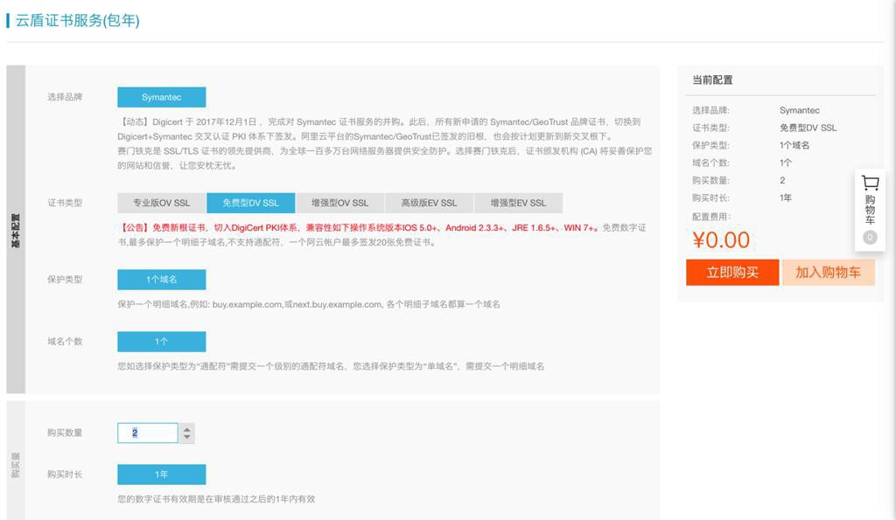Increase purchase quantity with up arrow
The image size is (896, 520).
point(187,428)
